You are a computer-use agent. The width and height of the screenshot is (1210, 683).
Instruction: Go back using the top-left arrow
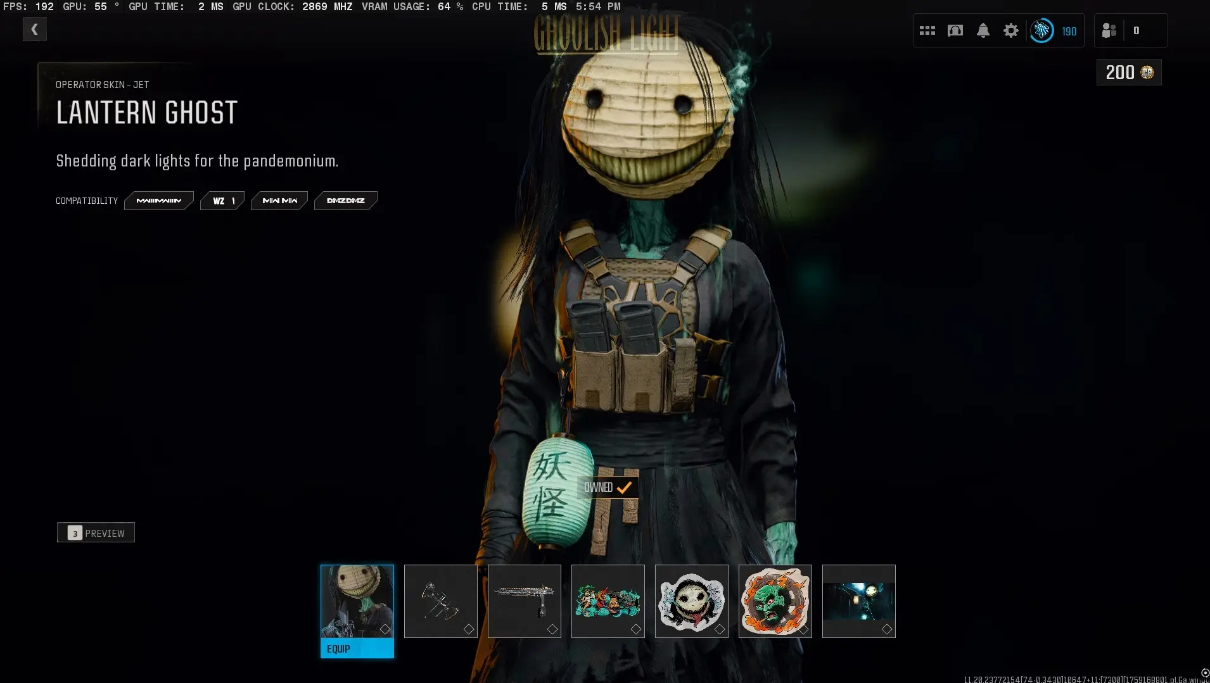pos(34,29)
